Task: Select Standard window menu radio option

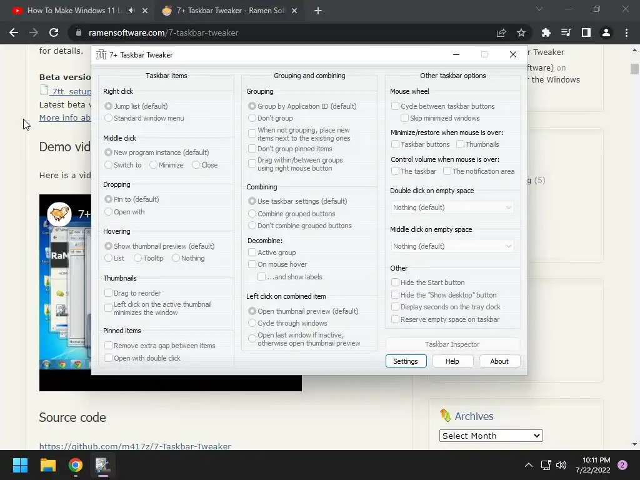Action: point(144,118)
